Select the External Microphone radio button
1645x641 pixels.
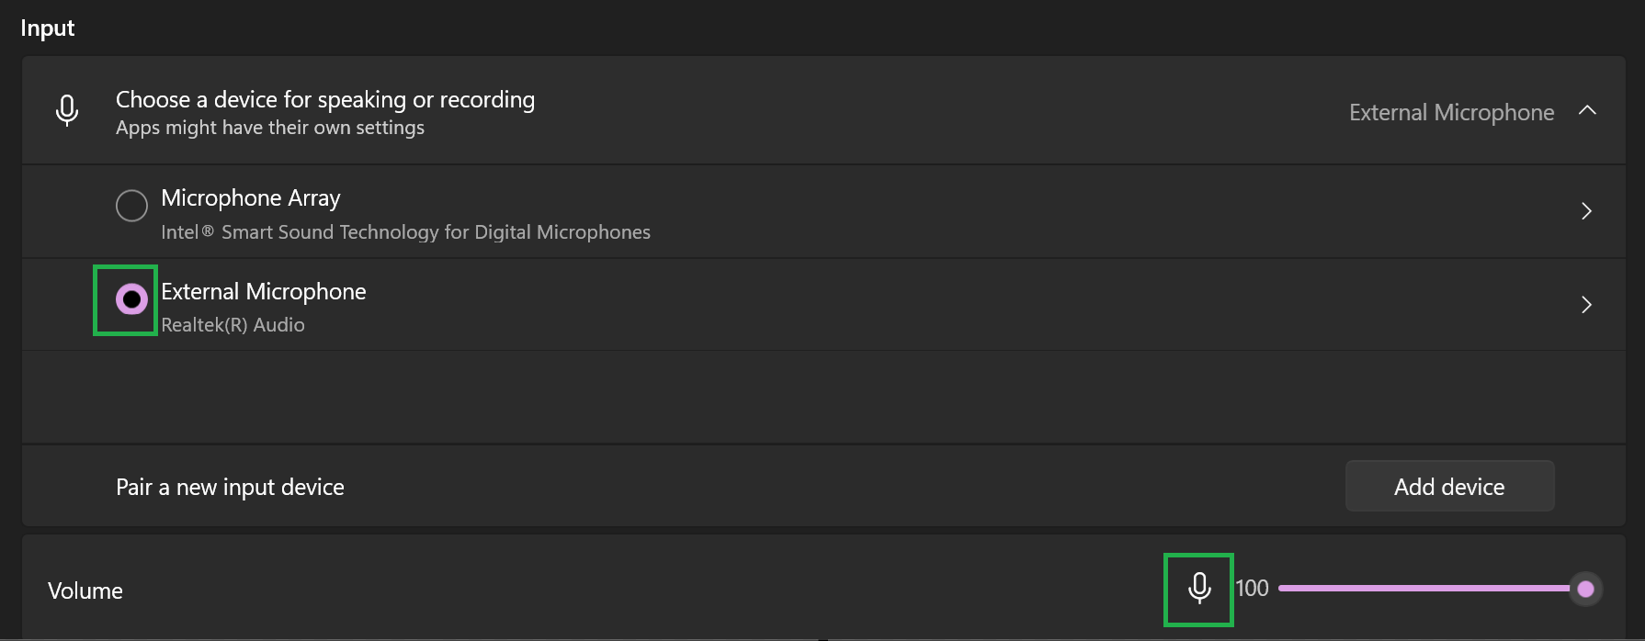click(x=131, y=299)
